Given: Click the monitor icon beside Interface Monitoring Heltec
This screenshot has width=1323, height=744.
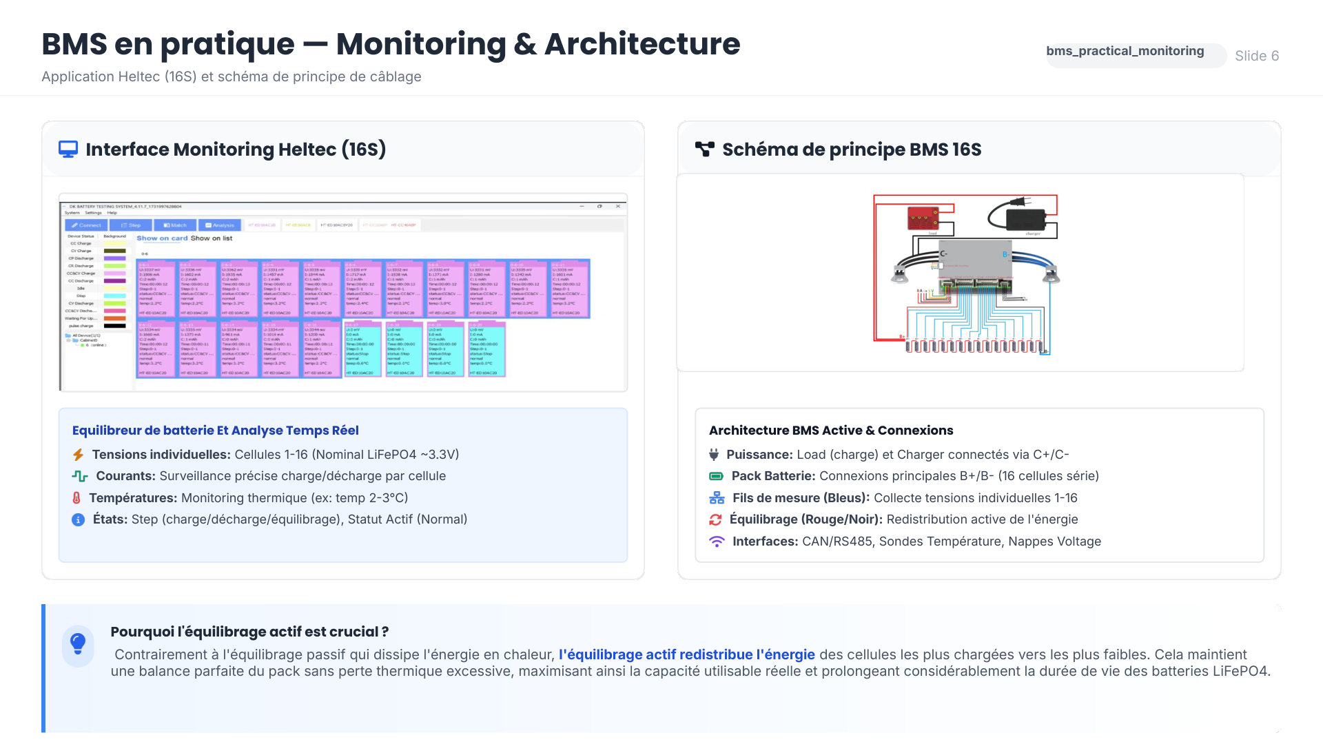Looking at the screenshot, I should 68,148.
